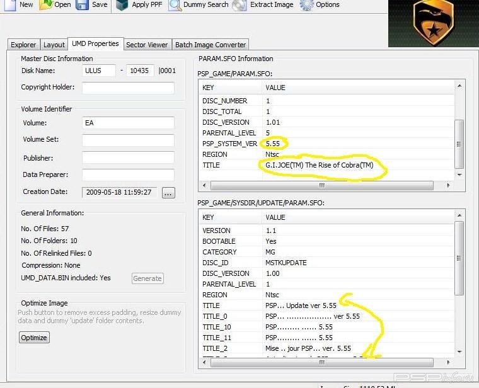Switch to the Layout tab
Screen dimensions: 479x388
click(x=54, y=45)
